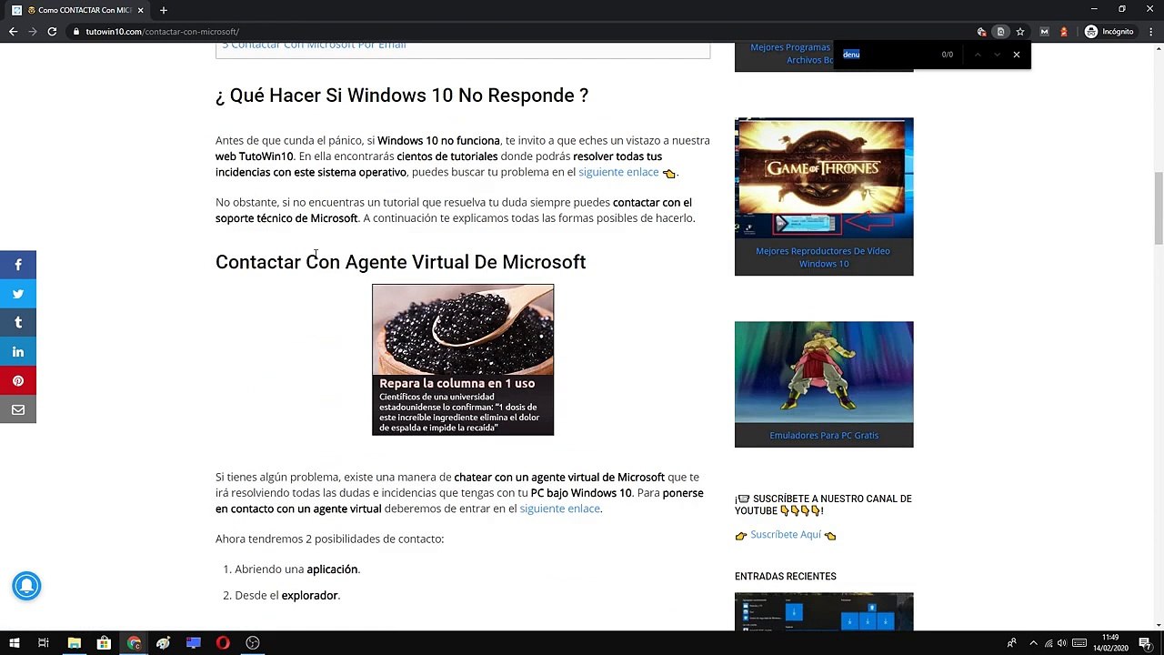Share the page on Facebook
The height and width of the screenshot is (655, 1164).
(x=18, y=265)
